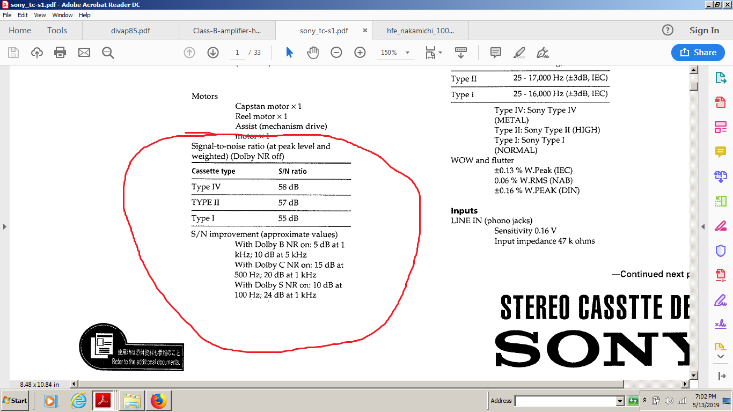The image size is (733, 412).
Task: Open the Help question mark icon
Action: point(668,30)
